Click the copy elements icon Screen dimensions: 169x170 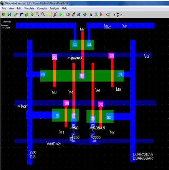point(27,15)
